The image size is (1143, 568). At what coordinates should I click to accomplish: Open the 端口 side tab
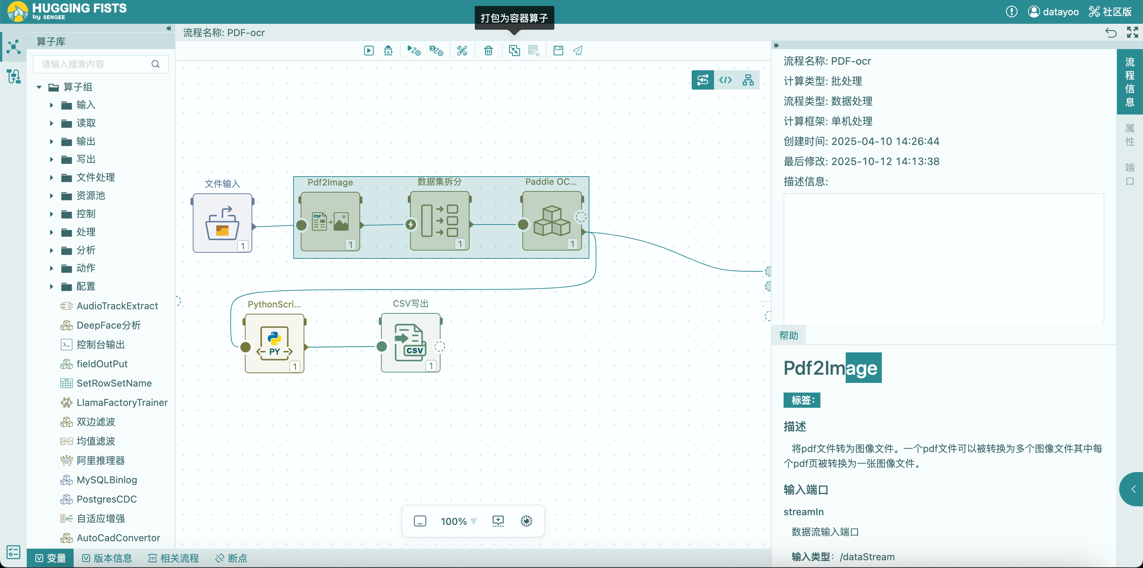tap(1129, 174)
